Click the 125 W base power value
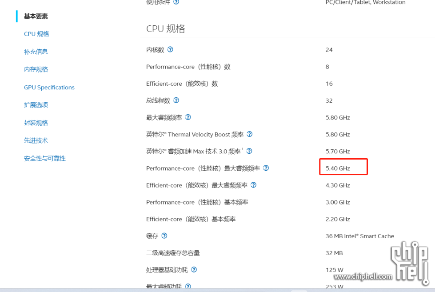435x292 pixels. (x=335, y=270)
